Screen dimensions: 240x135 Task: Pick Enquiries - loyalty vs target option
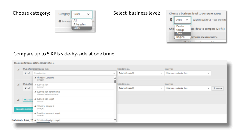73,120
